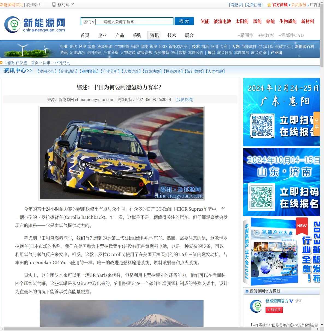Click the 新能源网官方 Weibo account name
Viewport: 324px width, 331px height.
coord(277,301)
